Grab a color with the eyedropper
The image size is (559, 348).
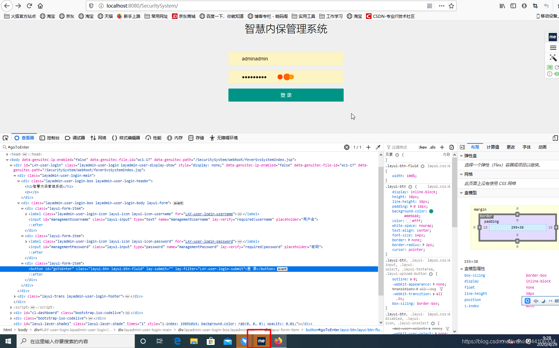click(x=378, y=147)
